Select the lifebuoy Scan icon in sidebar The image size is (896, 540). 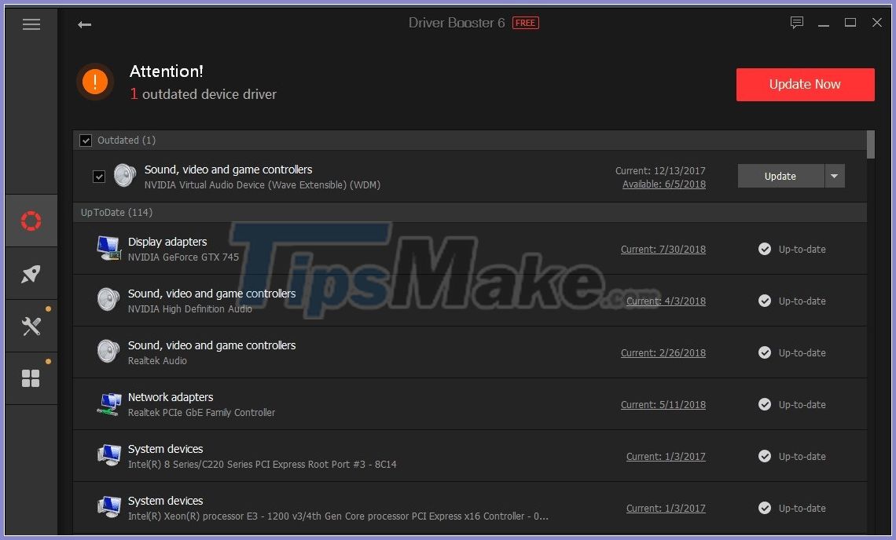31,221
